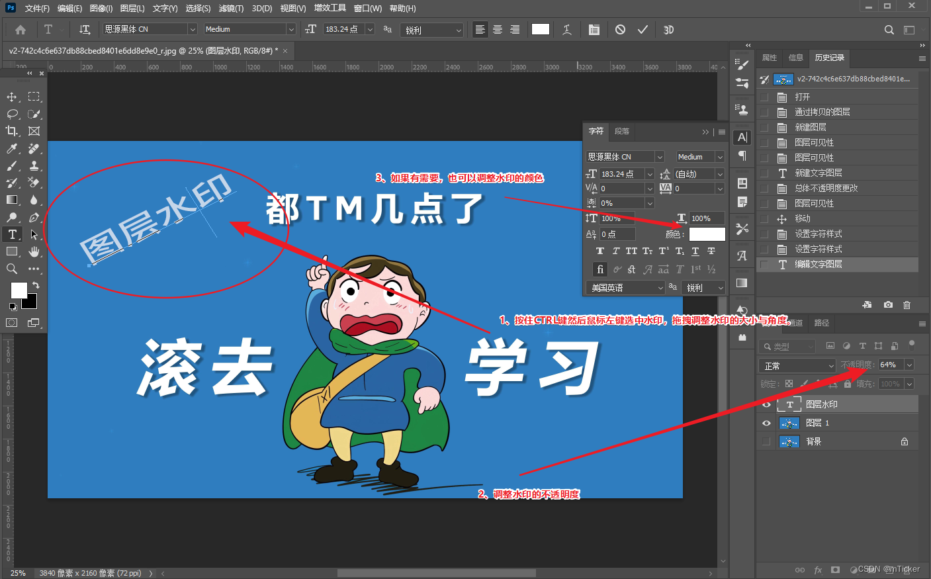
Task: Toggle Underline in Character panel
Action: click(x=695, y=251)
